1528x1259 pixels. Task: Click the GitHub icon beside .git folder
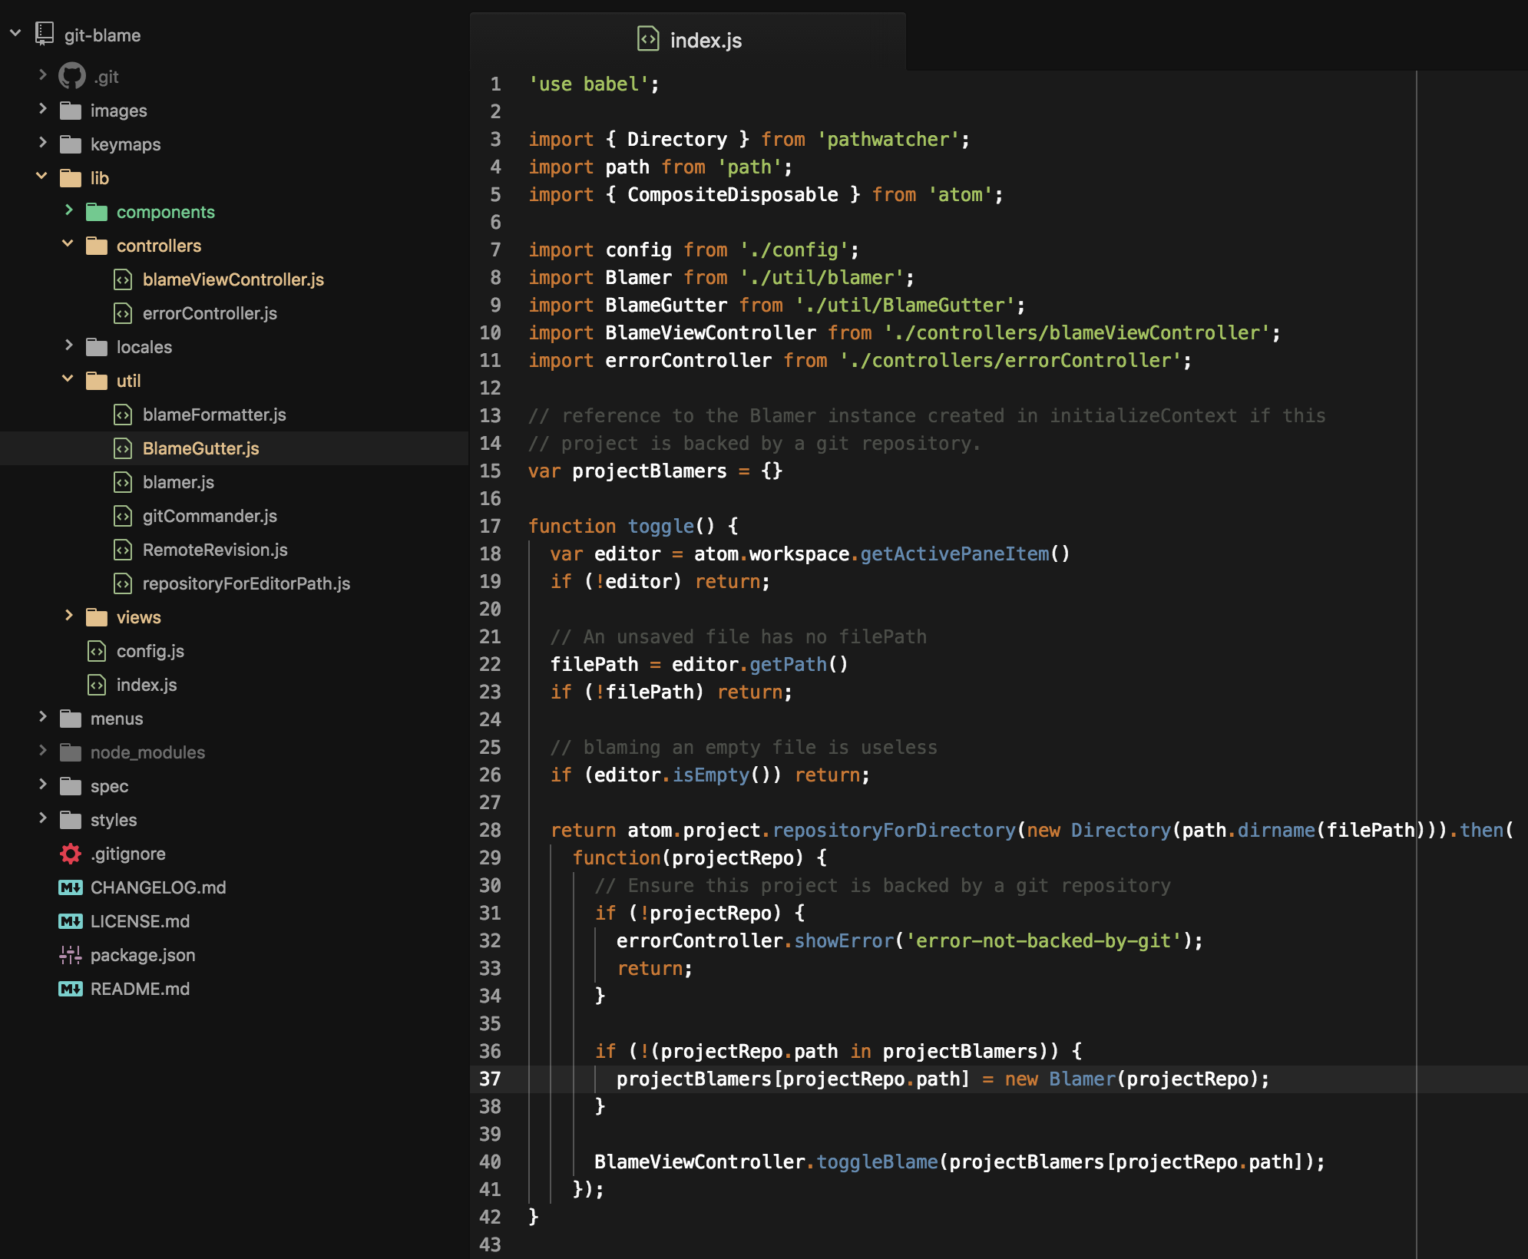[x=71, y=76]
